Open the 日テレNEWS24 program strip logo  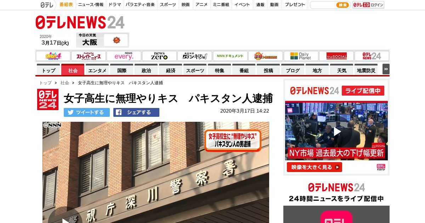pos(372,56)
